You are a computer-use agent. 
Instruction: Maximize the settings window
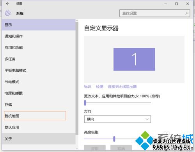[177, 4]
